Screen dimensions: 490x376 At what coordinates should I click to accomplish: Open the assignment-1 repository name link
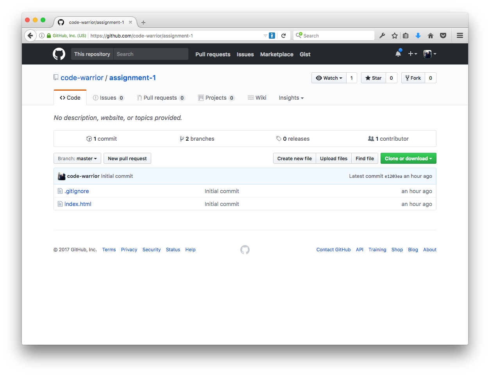pyautogui.click(x=132, y=78)
